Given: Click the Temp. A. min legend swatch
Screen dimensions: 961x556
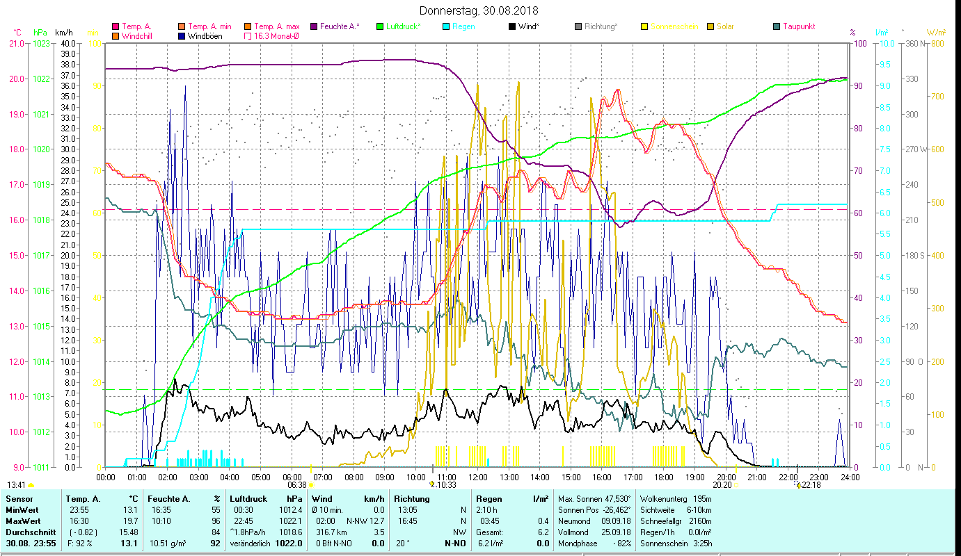Looking at the screenshot, I should click(182, 26).
